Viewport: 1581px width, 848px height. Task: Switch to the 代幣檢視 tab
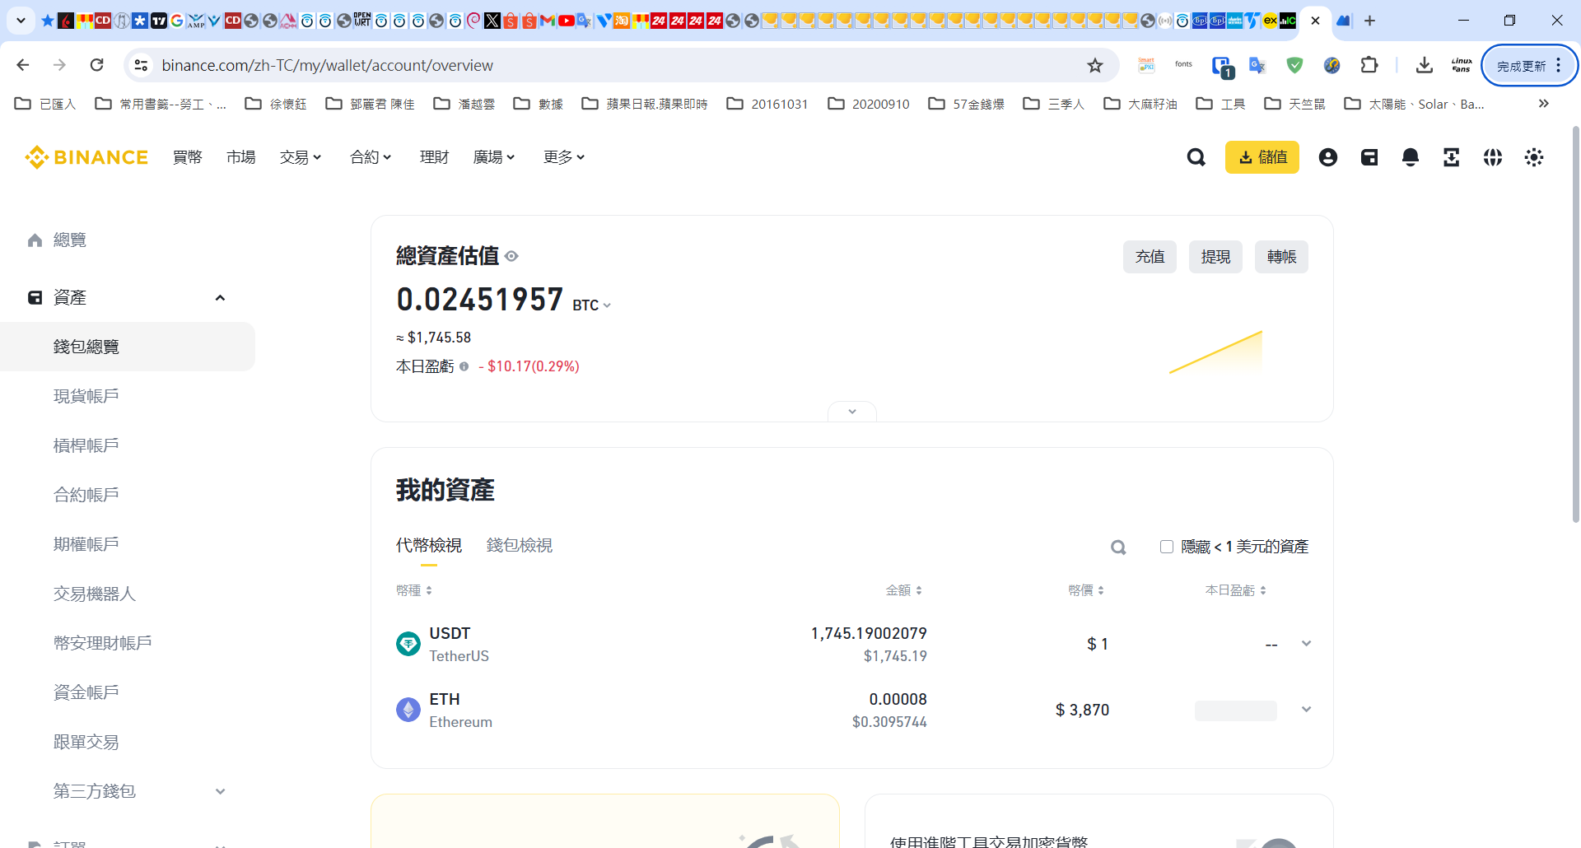[x=428, y=545]
